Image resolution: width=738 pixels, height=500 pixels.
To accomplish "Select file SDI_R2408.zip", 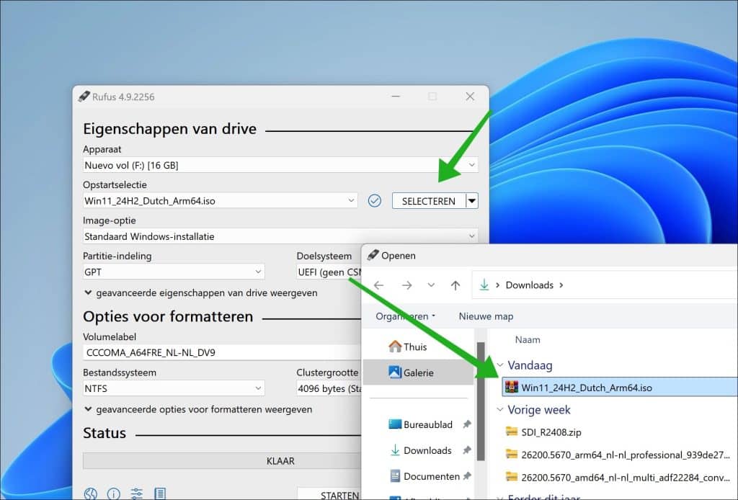I will (551, 432).
